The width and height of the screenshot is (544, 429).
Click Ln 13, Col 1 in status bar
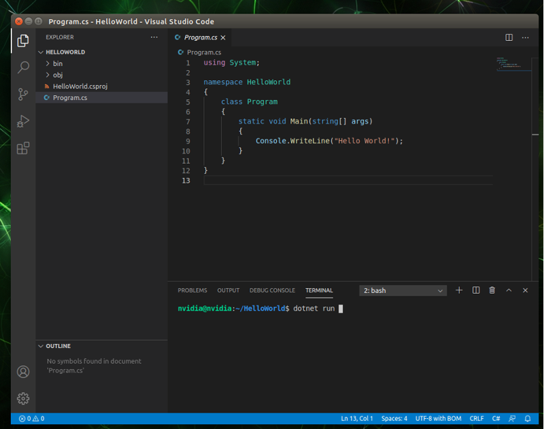tap(356, 419)
